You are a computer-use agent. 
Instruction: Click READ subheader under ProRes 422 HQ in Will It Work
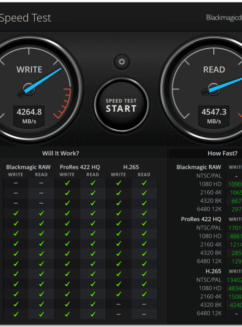(x=93, y=175)
